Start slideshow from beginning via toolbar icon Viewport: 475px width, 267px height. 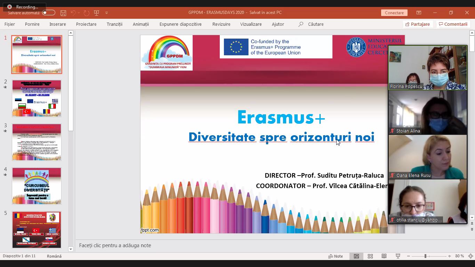point(97,13)
